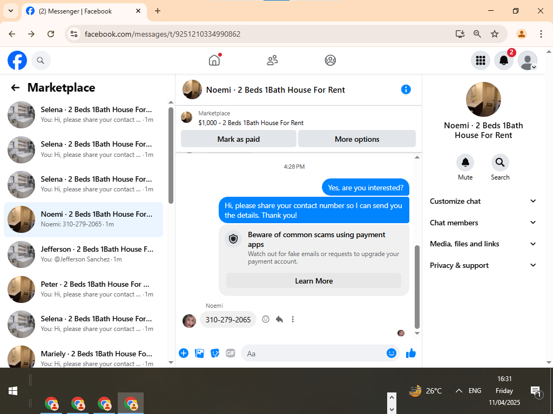The width and height of the screenshot is (553, 414).
Task: Reload the page with the refresh icon
Action: 51,34
